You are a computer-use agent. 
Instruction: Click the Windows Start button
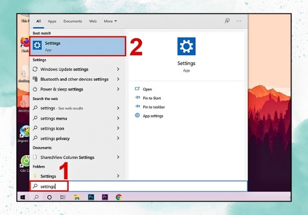(23, 197)
